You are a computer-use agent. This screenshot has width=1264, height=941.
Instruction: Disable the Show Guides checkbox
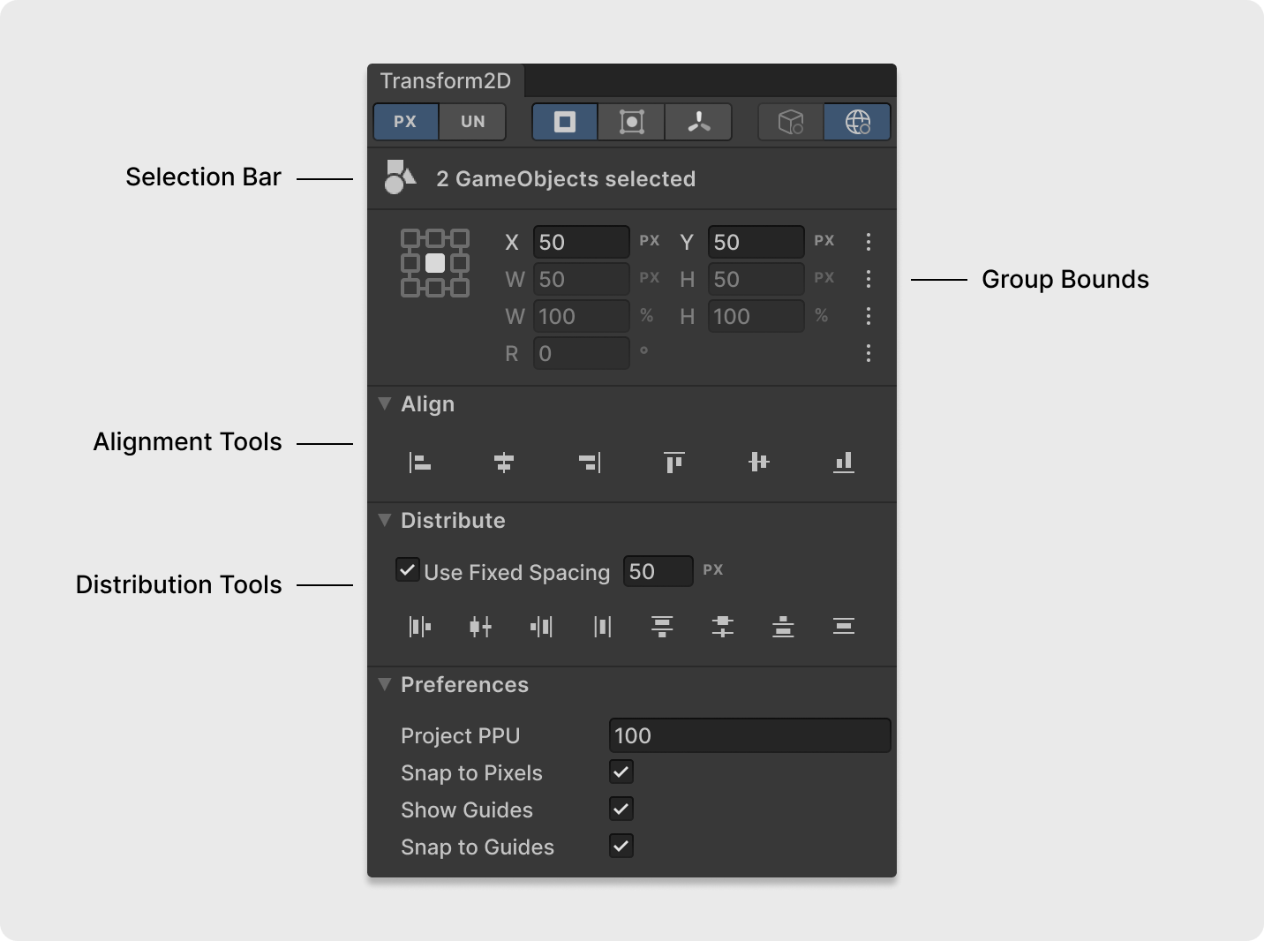coord(621,809)
